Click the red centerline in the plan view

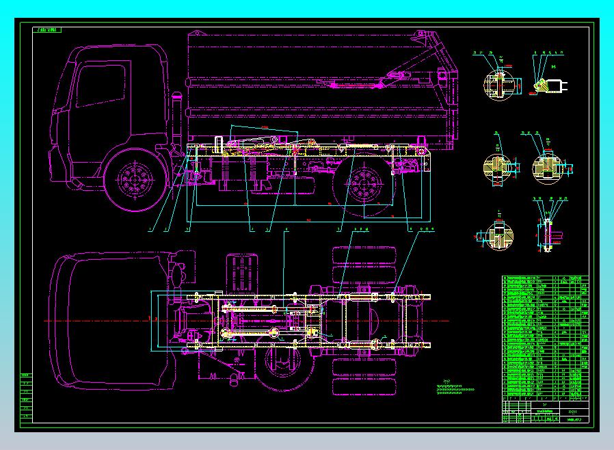pyautogui.click(x=247, y=321)
